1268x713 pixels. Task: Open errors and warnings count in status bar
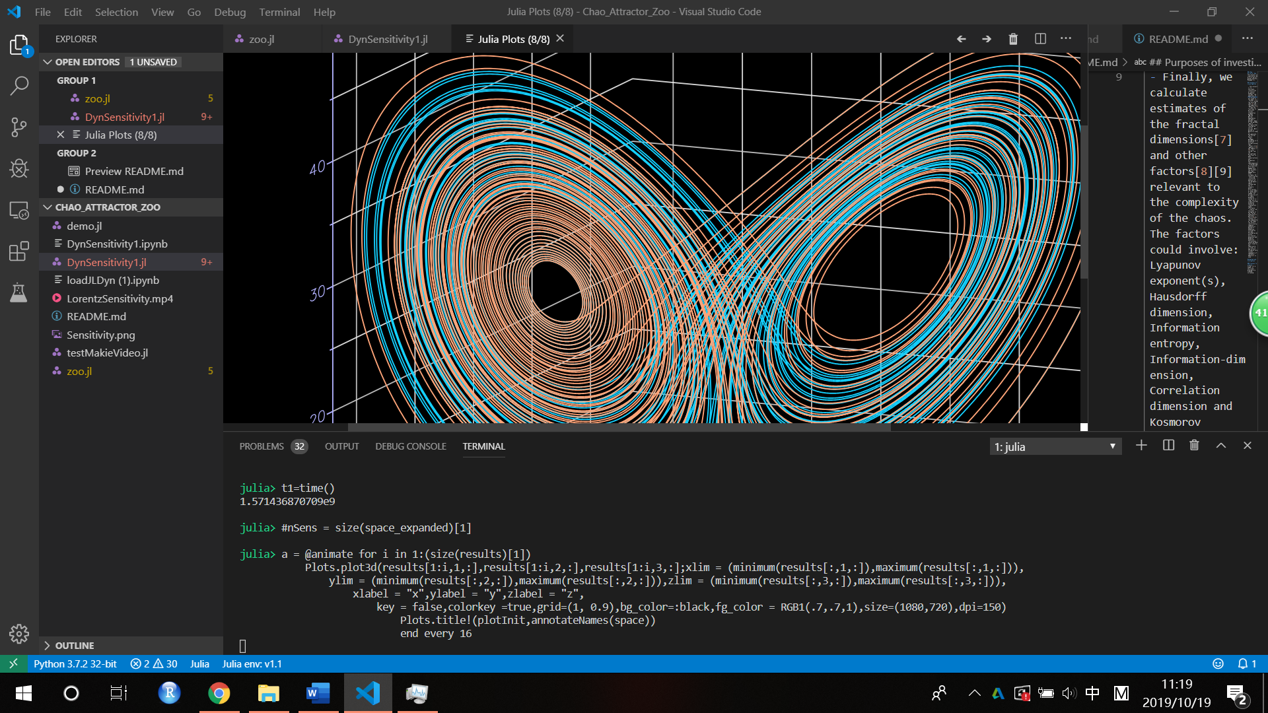pos(154,664)
